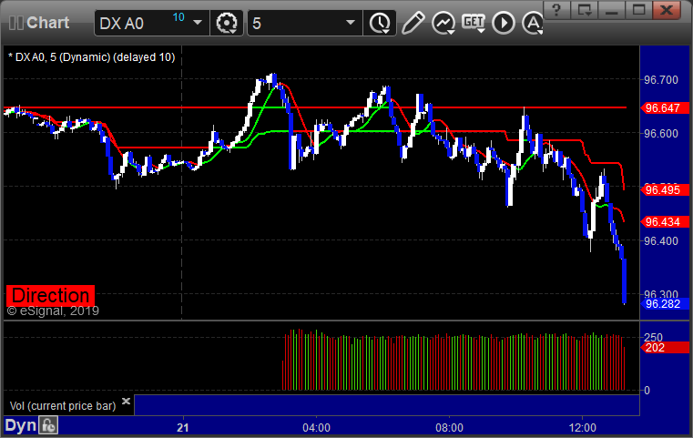The image size is (693, 438).
Task: Close the Vol study pane
Action: tap(126, 401)
